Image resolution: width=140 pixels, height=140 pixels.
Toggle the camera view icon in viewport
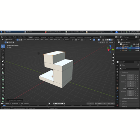113,61
